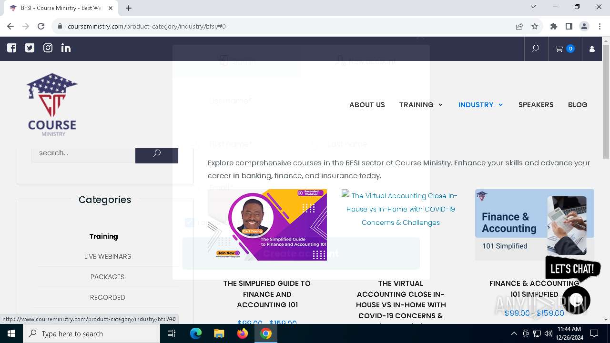610x343 pixels.
Task: Open the Chrome extensions puzzle icon
Action: click(554, 26)
